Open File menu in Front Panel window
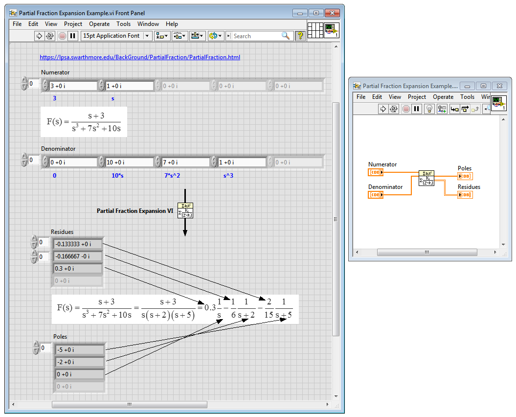The image size is (516, 417). tap(17, 24)
